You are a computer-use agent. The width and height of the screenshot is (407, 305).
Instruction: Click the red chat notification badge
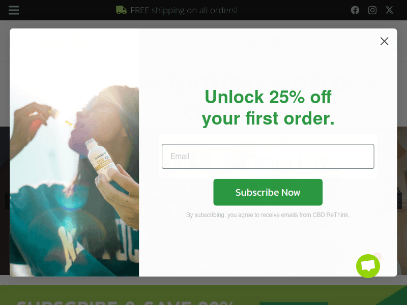377,256
